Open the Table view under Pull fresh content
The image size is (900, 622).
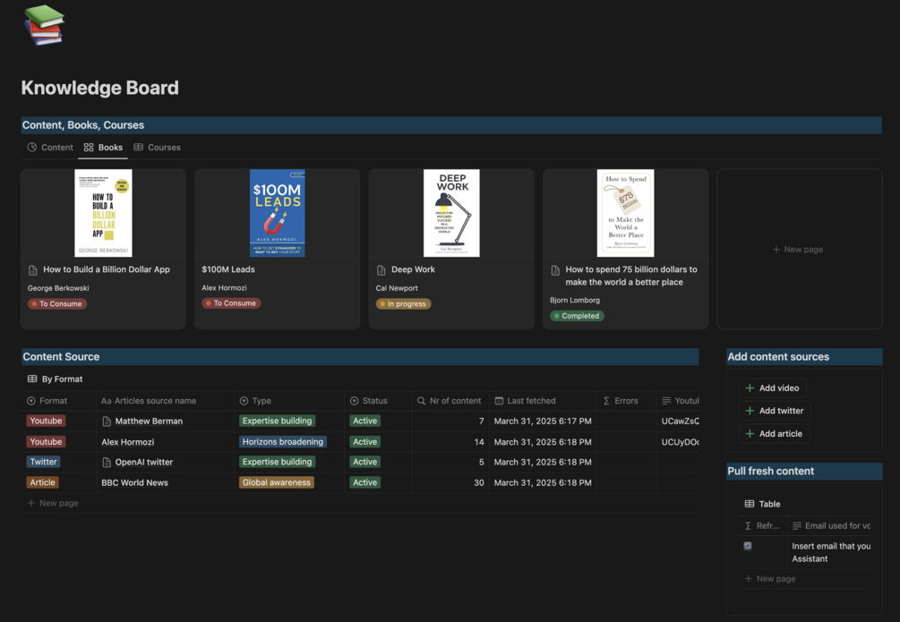[762, 504]
